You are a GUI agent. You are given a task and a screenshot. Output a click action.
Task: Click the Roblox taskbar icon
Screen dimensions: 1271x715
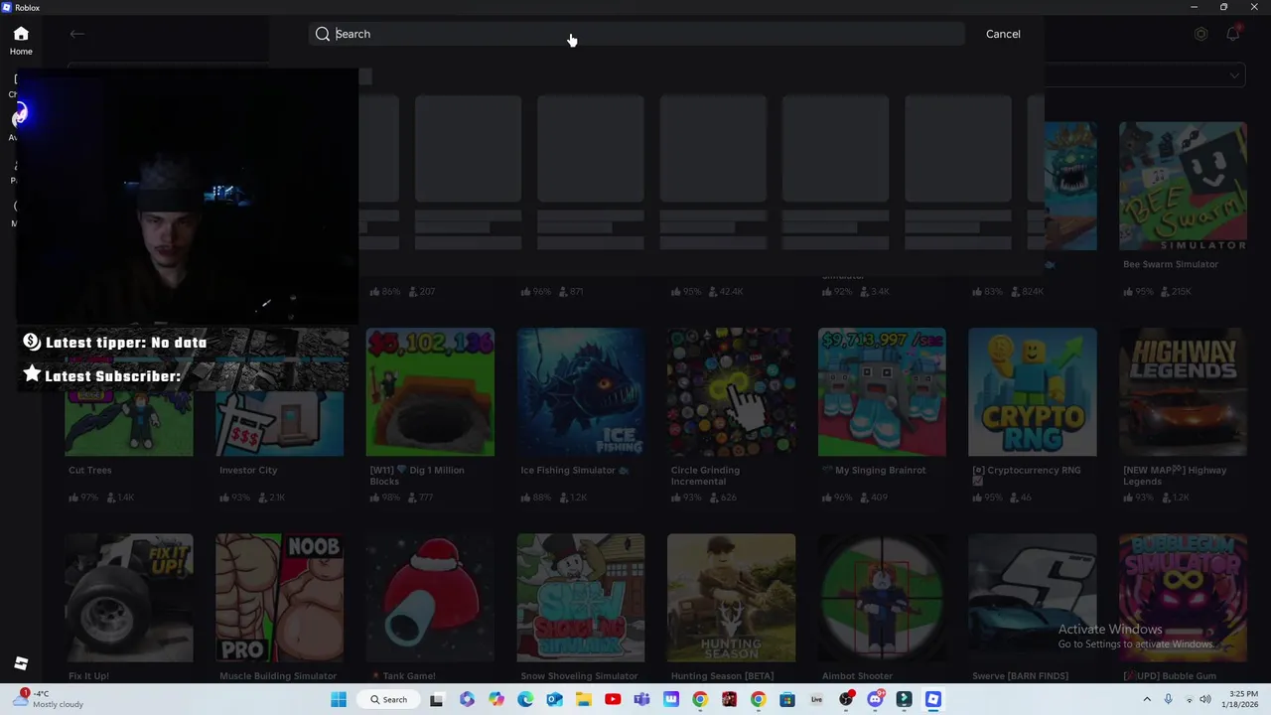pyautogui.click(x=933, y=699)
